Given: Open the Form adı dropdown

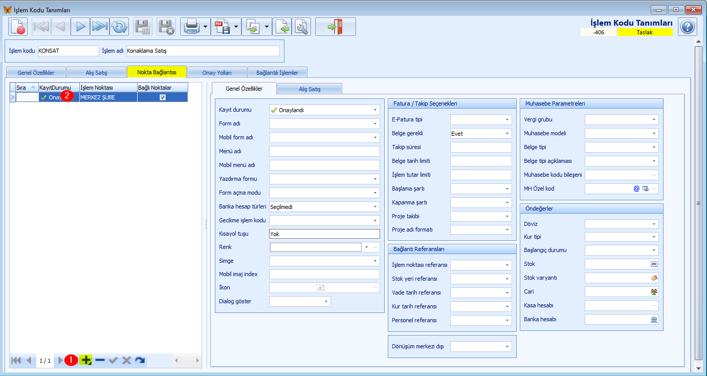Looking at the screenshot, I should tap(375, 123).
